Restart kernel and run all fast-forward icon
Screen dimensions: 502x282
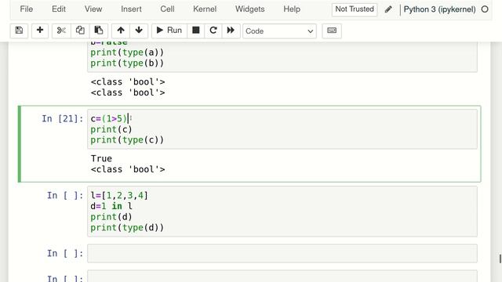click(231, 31)
